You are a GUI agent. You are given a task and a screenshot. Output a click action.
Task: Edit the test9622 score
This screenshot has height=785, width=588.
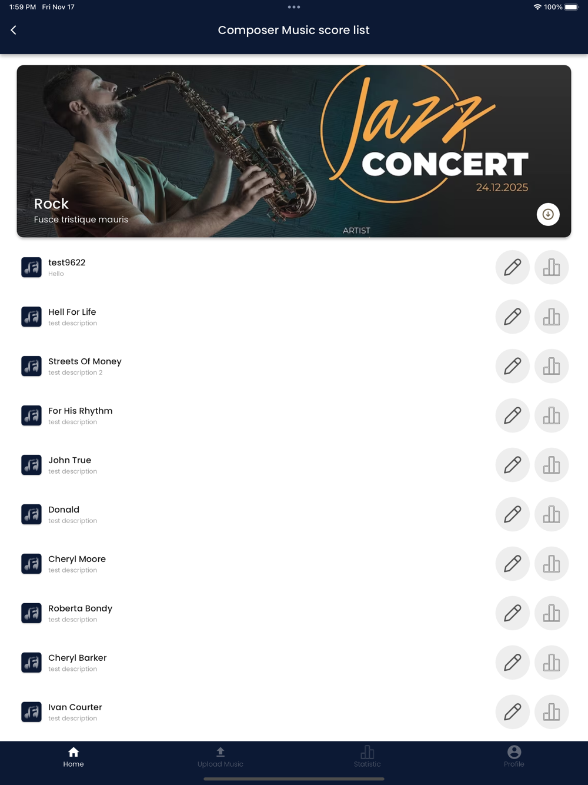[513, 267]
